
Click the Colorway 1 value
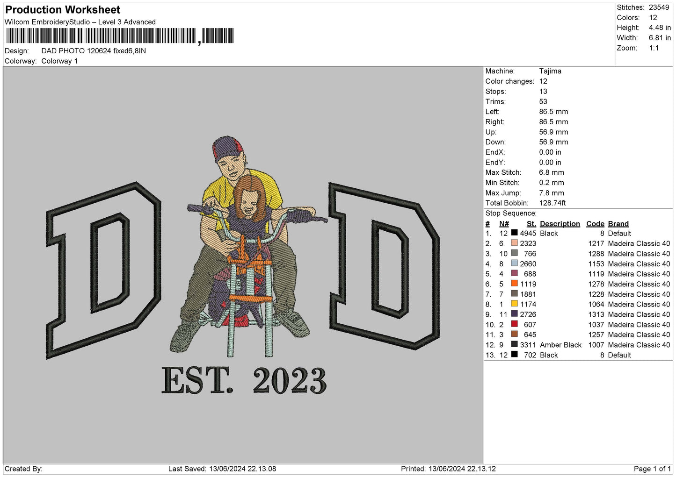(59, 61)
